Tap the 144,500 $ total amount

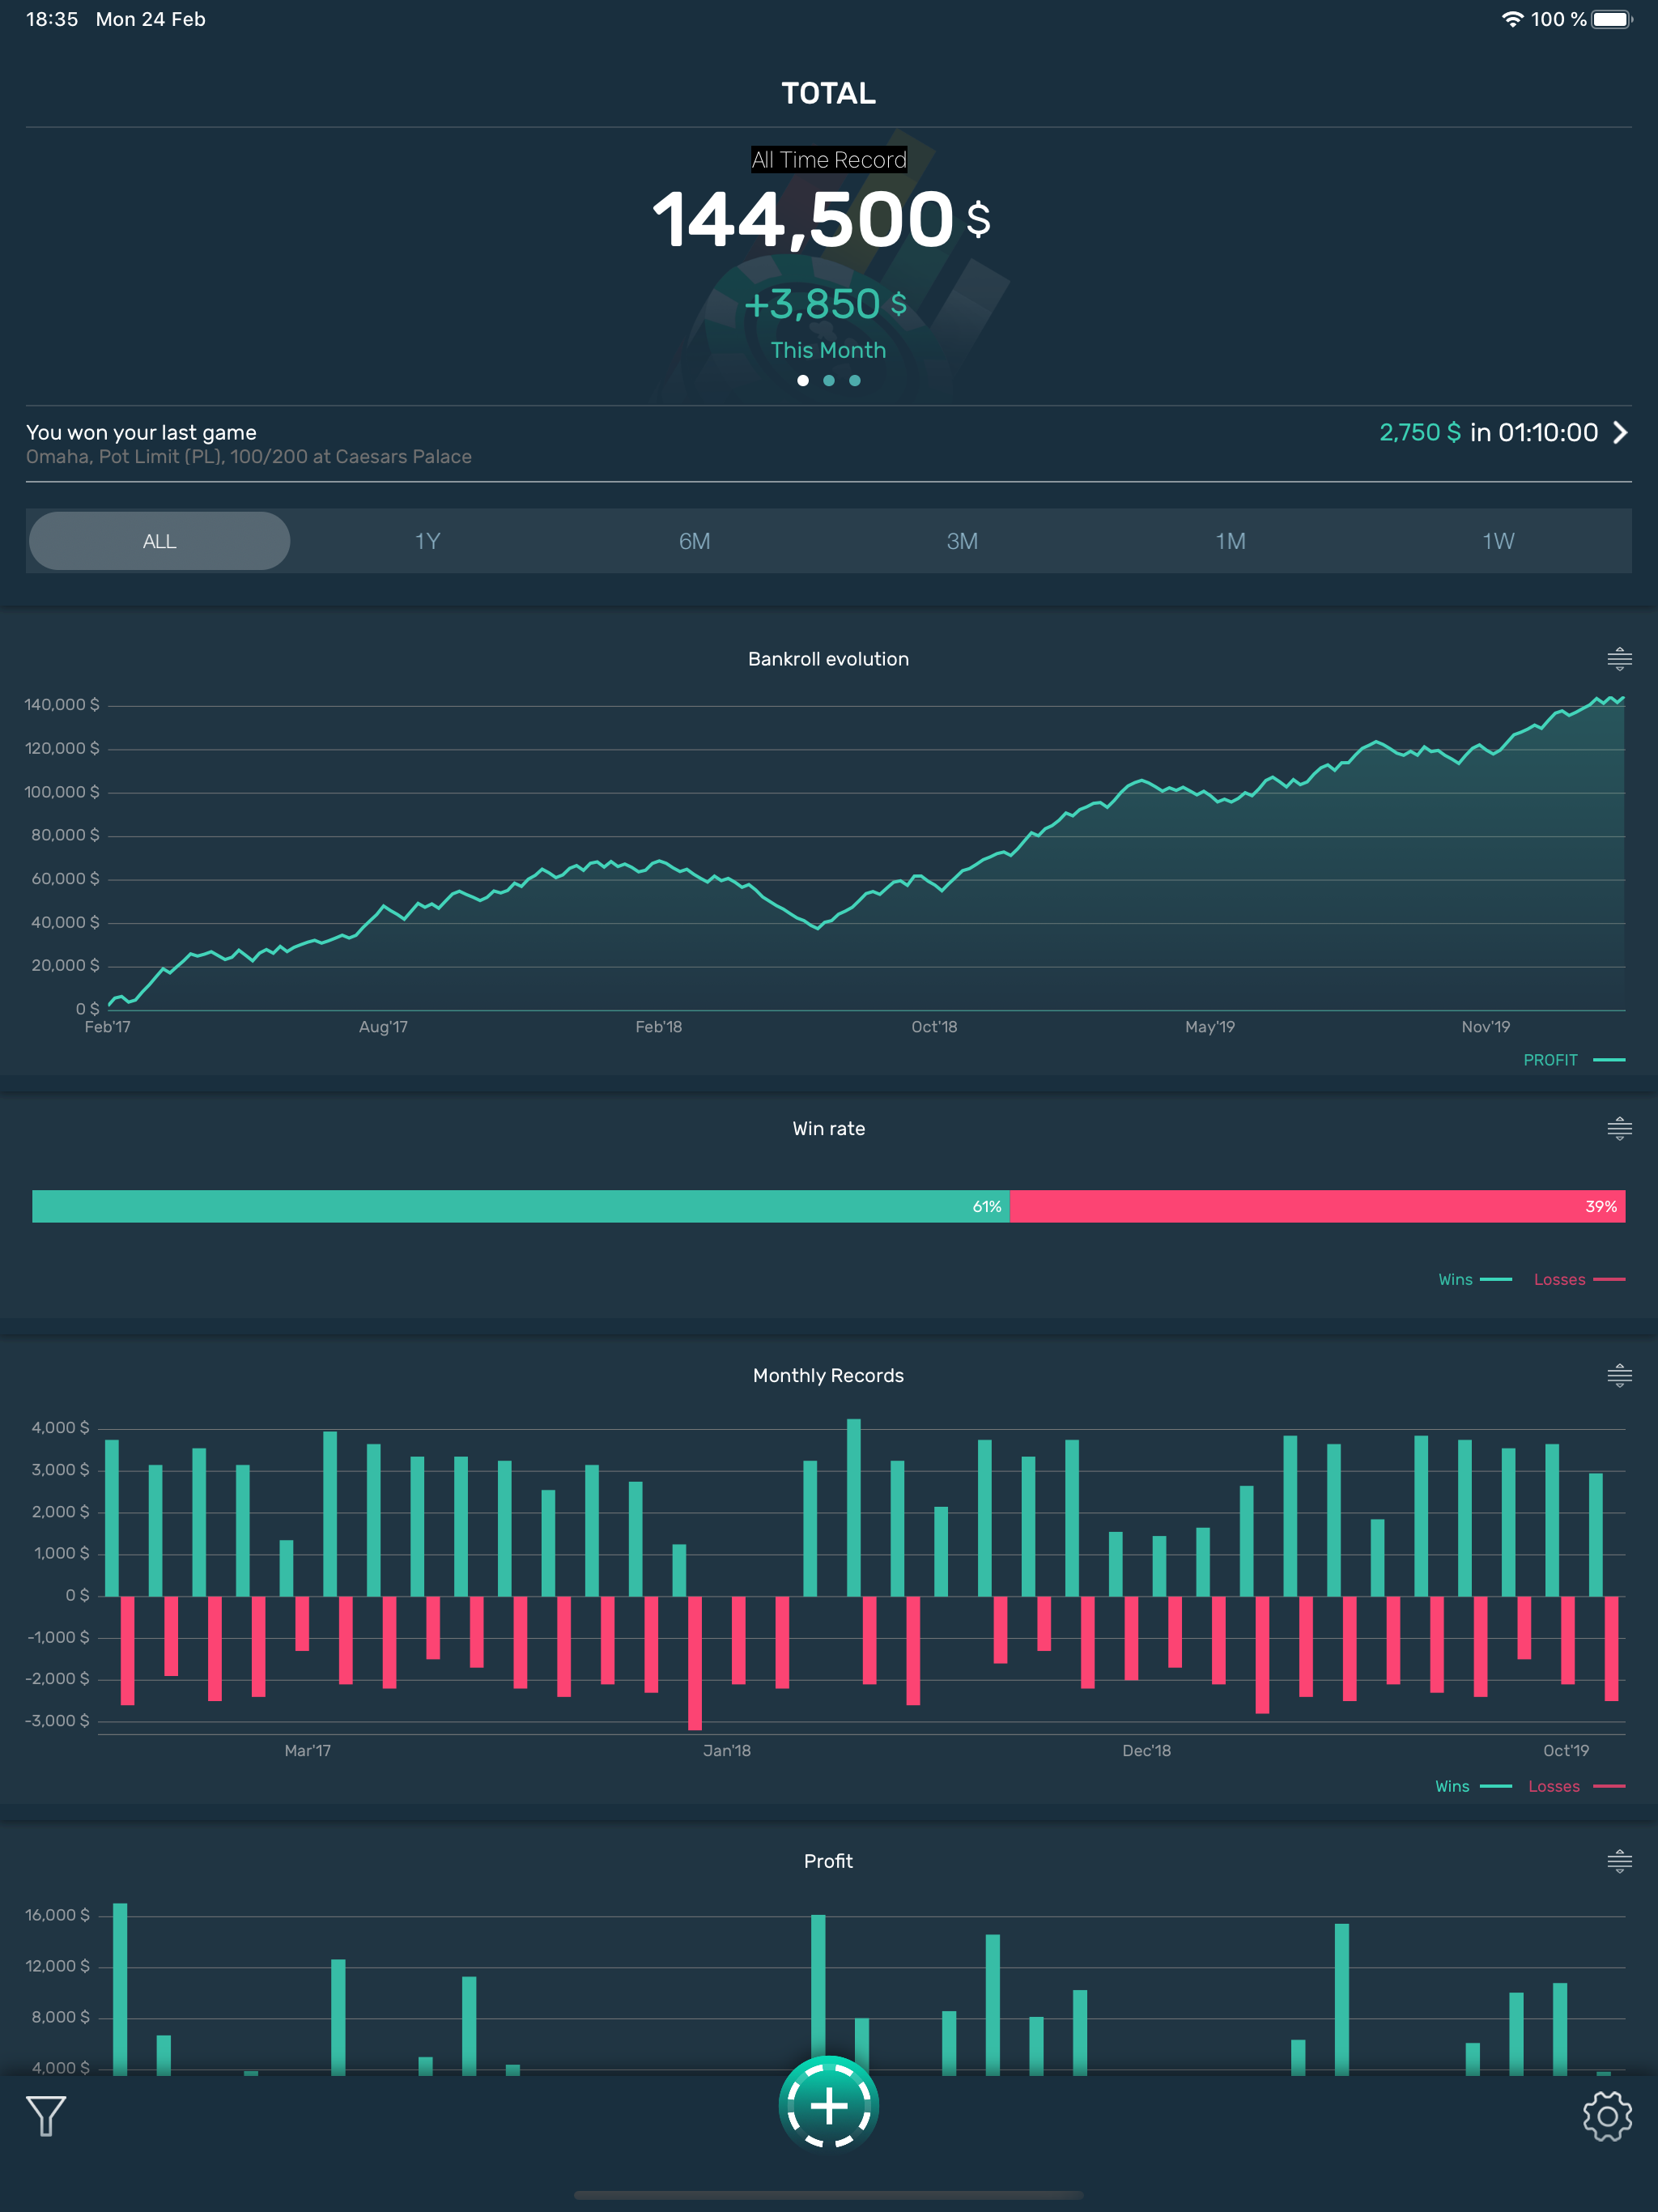(821, 219)
